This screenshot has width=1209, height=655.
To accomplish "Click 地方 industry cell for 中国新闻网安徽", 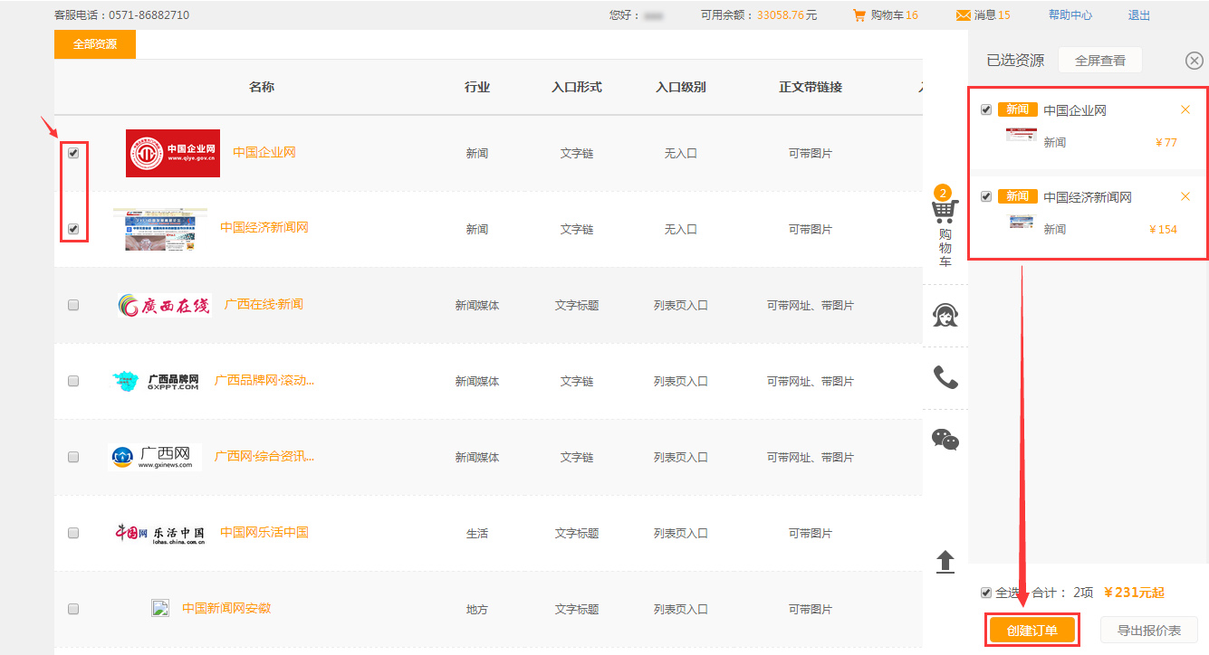I will pos(477,610).
